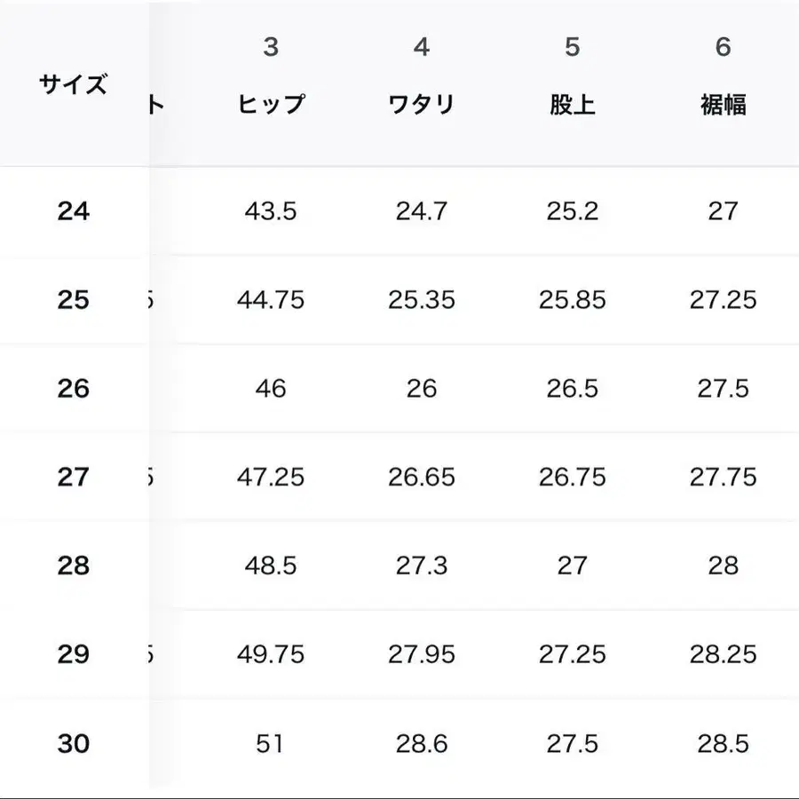The image size is (799, 799).
Task: Select the size 29 row label
Action: click(x=74, y=654)
